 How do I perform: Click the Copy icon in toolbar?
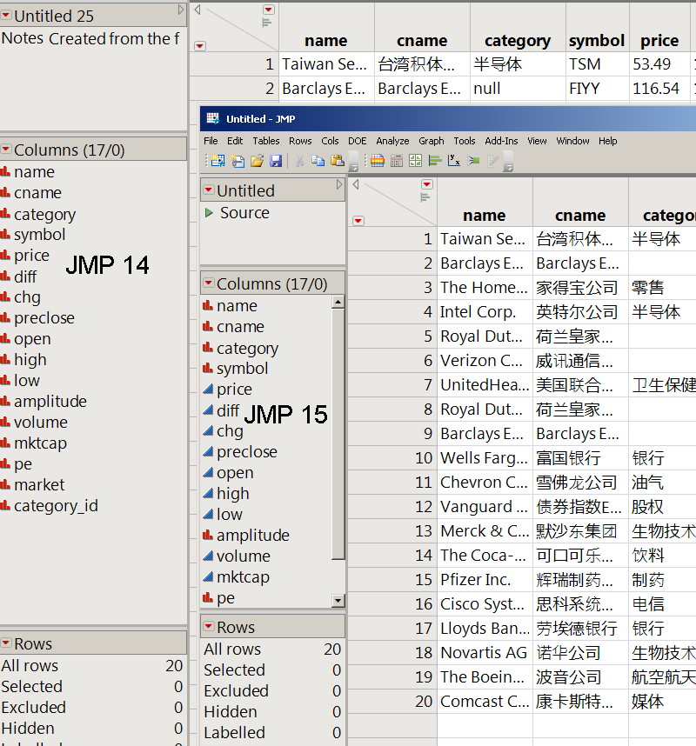coord(318,161)
